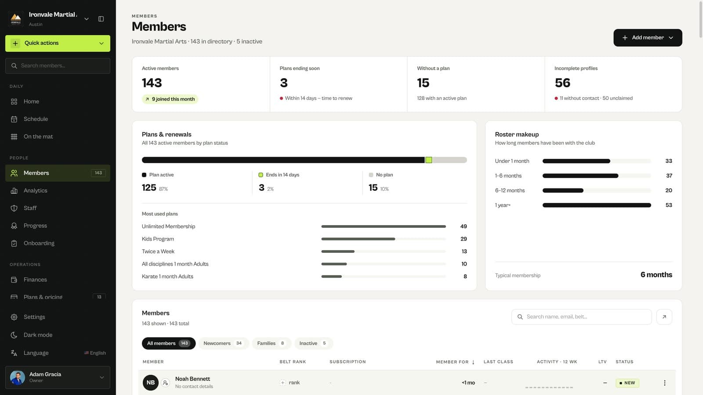Click the Incomplete profiles value 56

tap(562, 83)
